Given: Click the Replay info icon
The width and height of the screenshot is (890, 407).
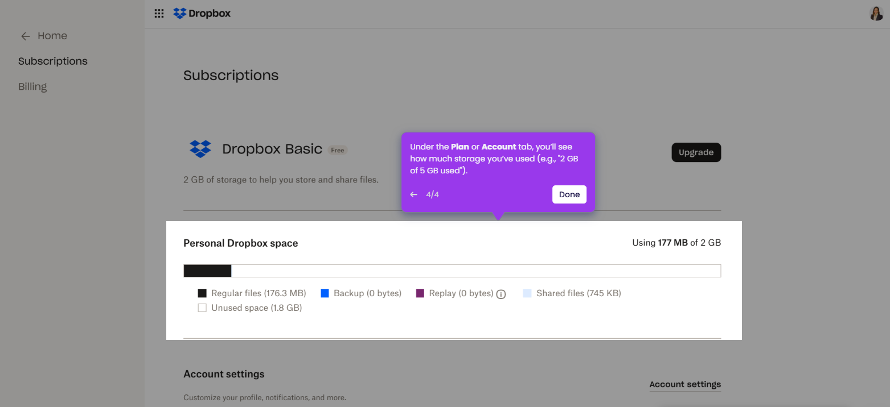Looking at the screenshot, I should point(501,294).
